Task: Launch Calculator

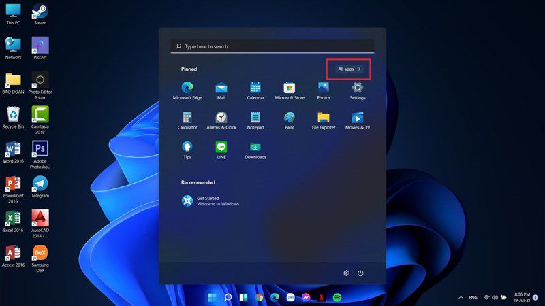Action: 187,121
